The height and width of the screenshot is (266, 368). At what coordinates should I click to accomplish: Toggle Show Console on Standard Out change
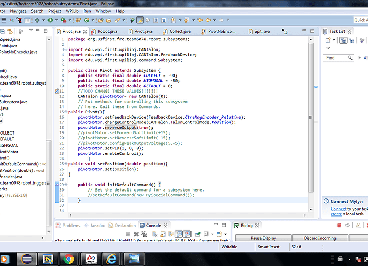(179, 234)
